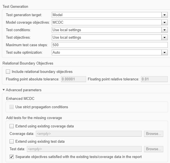Open the Test objectives dropdown

(x=106, y=38)
